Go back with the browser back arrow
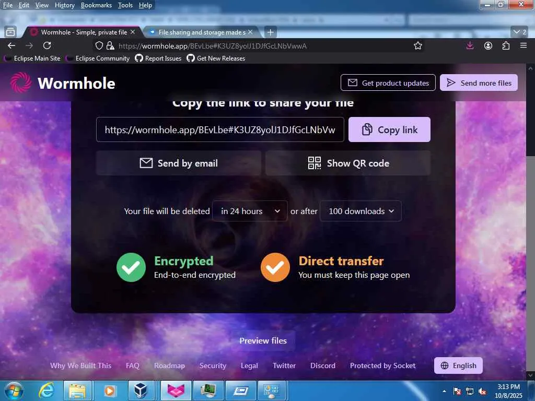 [11, 46]
